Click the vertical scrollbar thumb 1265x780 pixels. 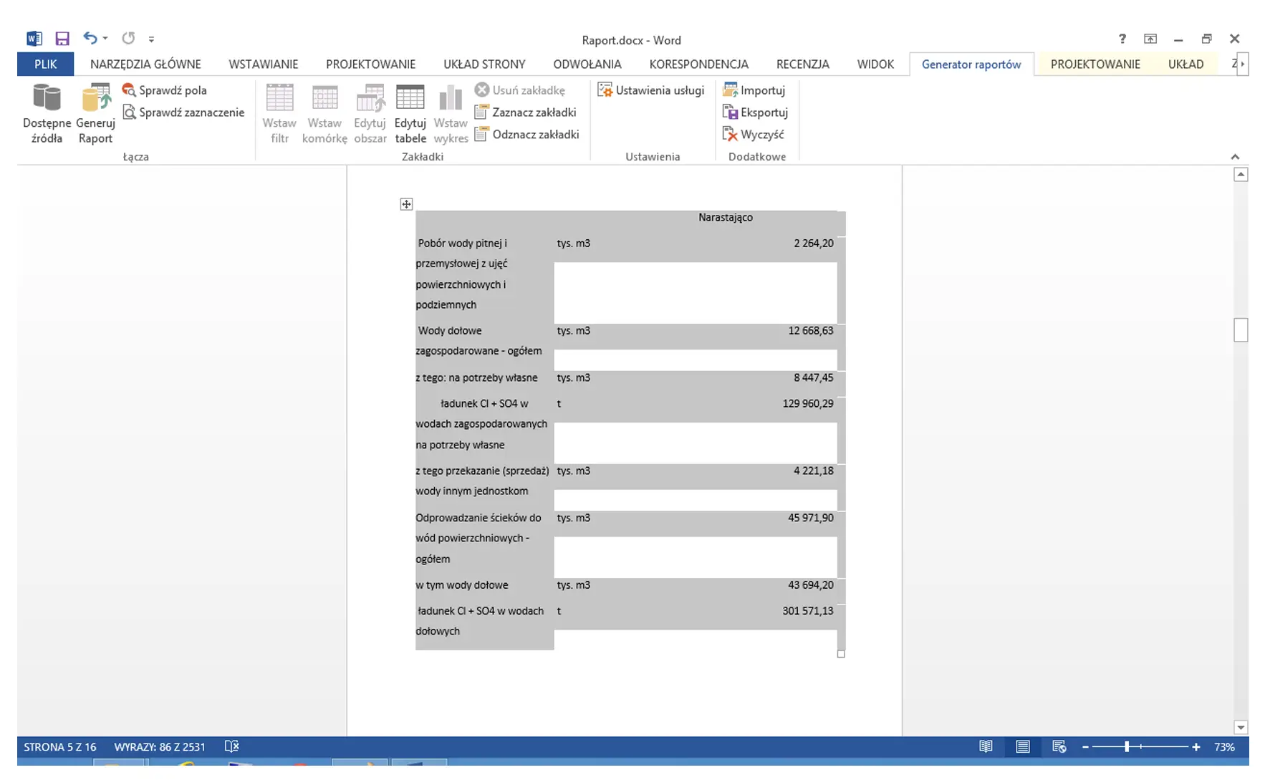[1241, 330]
